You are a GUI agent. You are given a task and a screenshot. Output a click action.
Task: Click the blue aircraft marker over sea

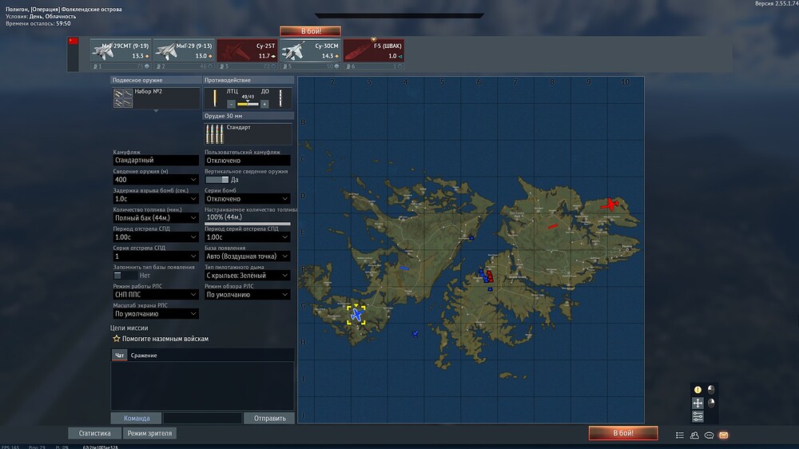(x=415, y=334)
